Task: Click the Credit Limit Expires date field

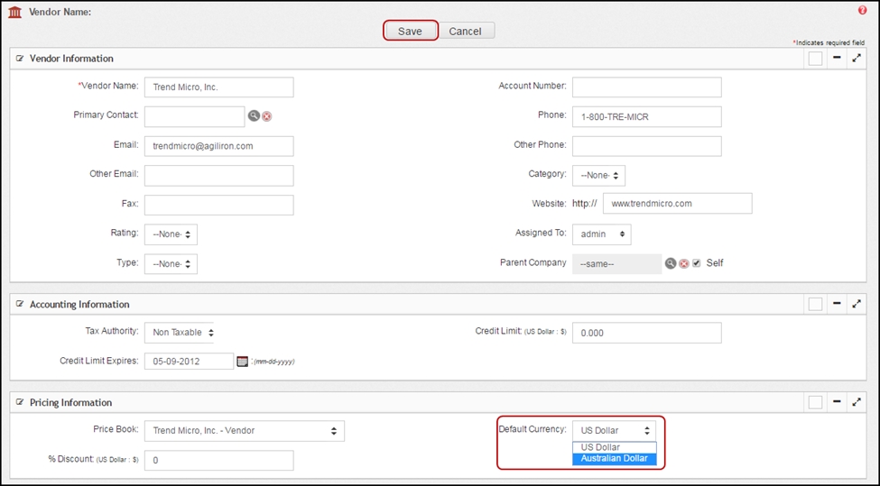Action: [x=189, y=361]
